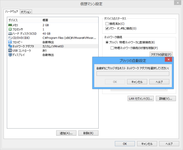Viewport: 183px width, 150px height.
Task: Click the カスタム(VMnet0) summary value
Action: (x=53, y=46)
